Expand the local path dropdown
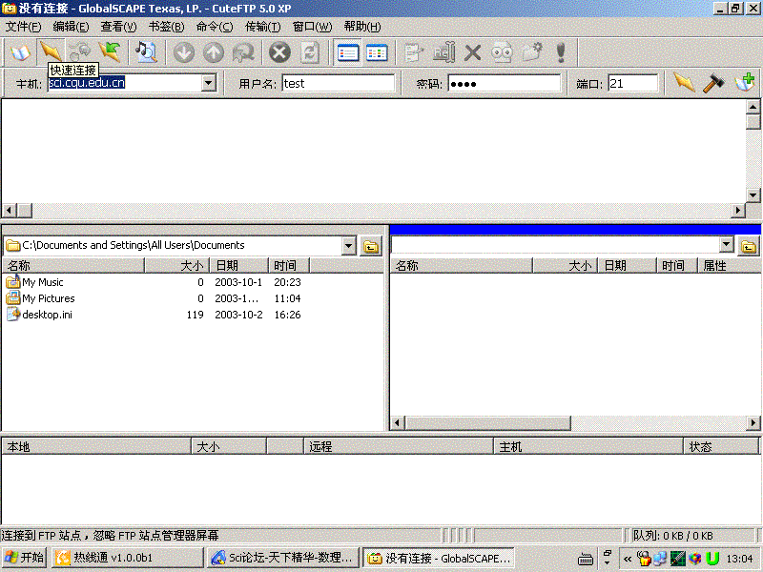 pos(348,246)
